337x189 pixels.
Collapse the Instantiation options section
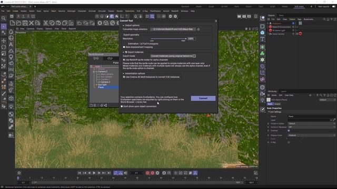click(x=123, y=73)
